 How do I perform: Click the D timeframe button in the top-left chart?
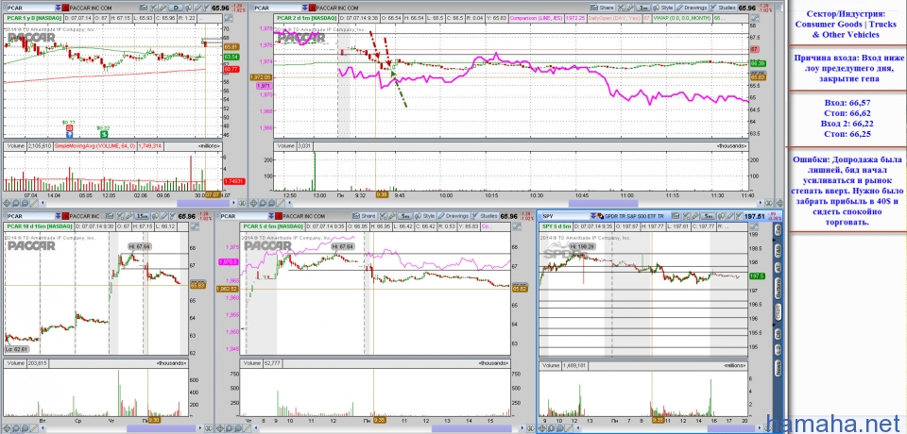(x=176, y=8)
